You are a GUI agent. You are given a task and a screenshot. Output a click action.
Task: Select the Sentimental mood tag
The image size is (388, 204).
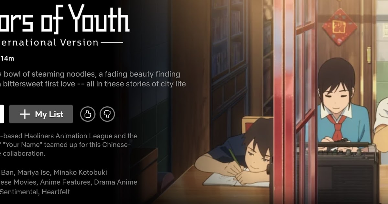(19, 192)
